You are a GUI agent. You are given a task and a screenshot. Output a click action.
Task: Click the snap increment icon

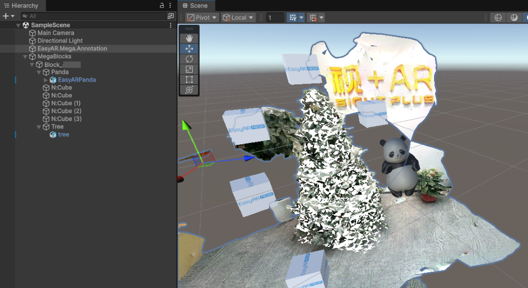point(313,17)
